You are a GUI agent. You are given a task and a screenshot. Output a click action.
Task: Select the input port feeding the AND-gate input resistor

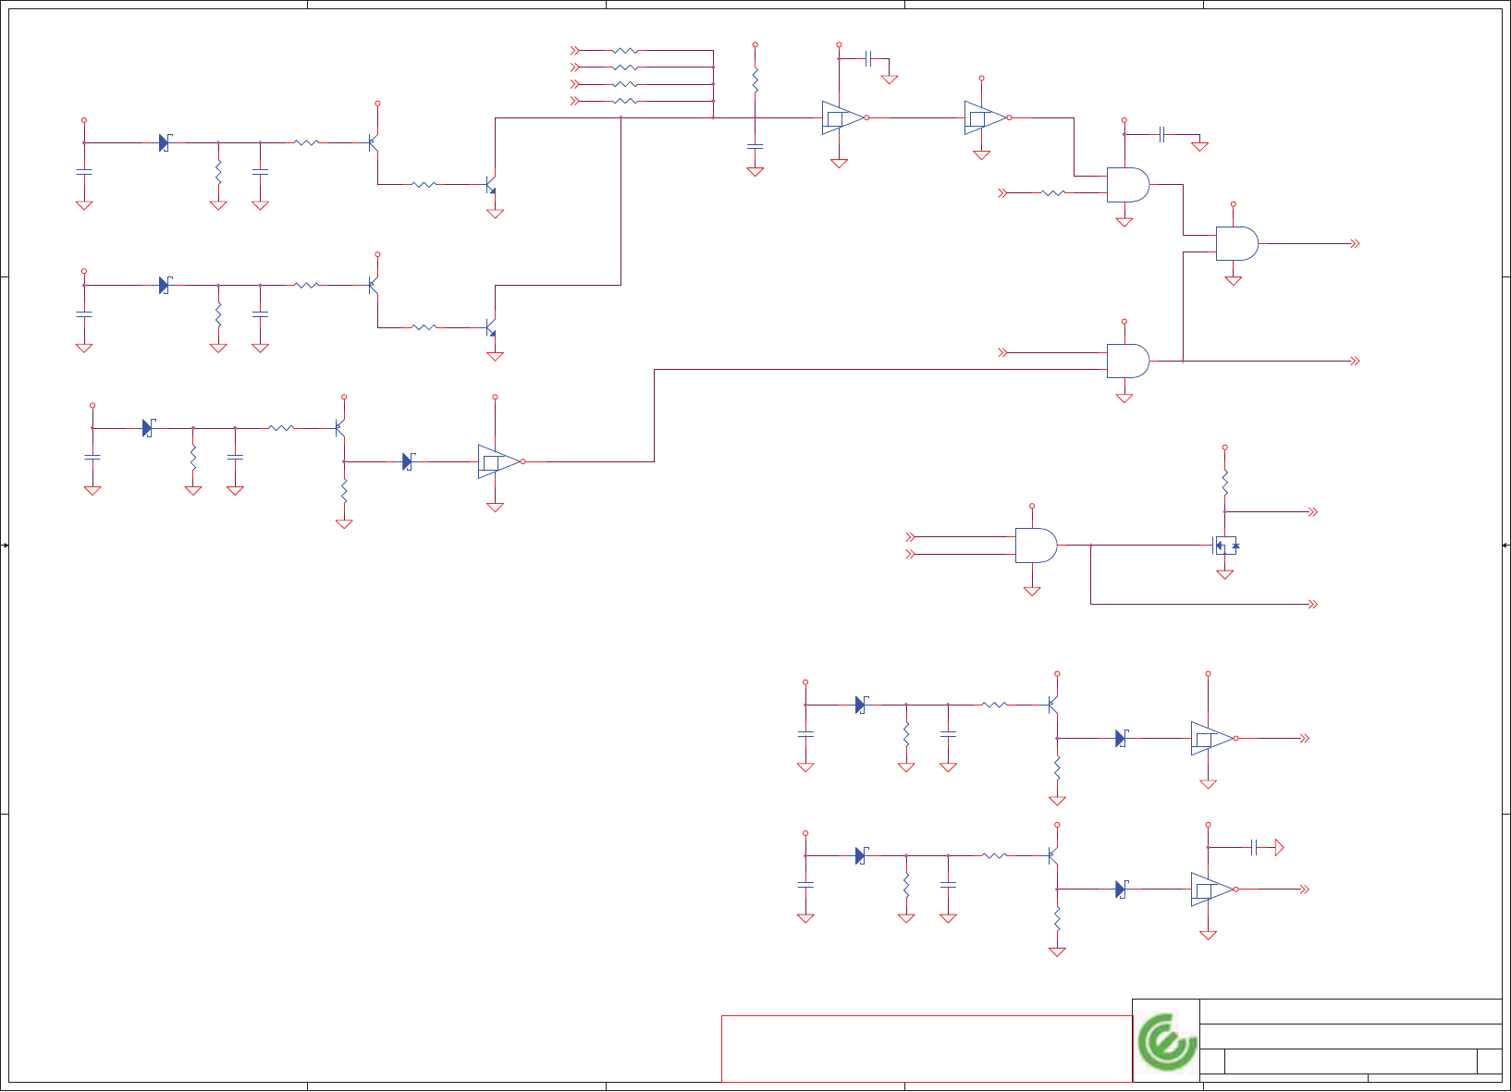[x=1003, y=193]
